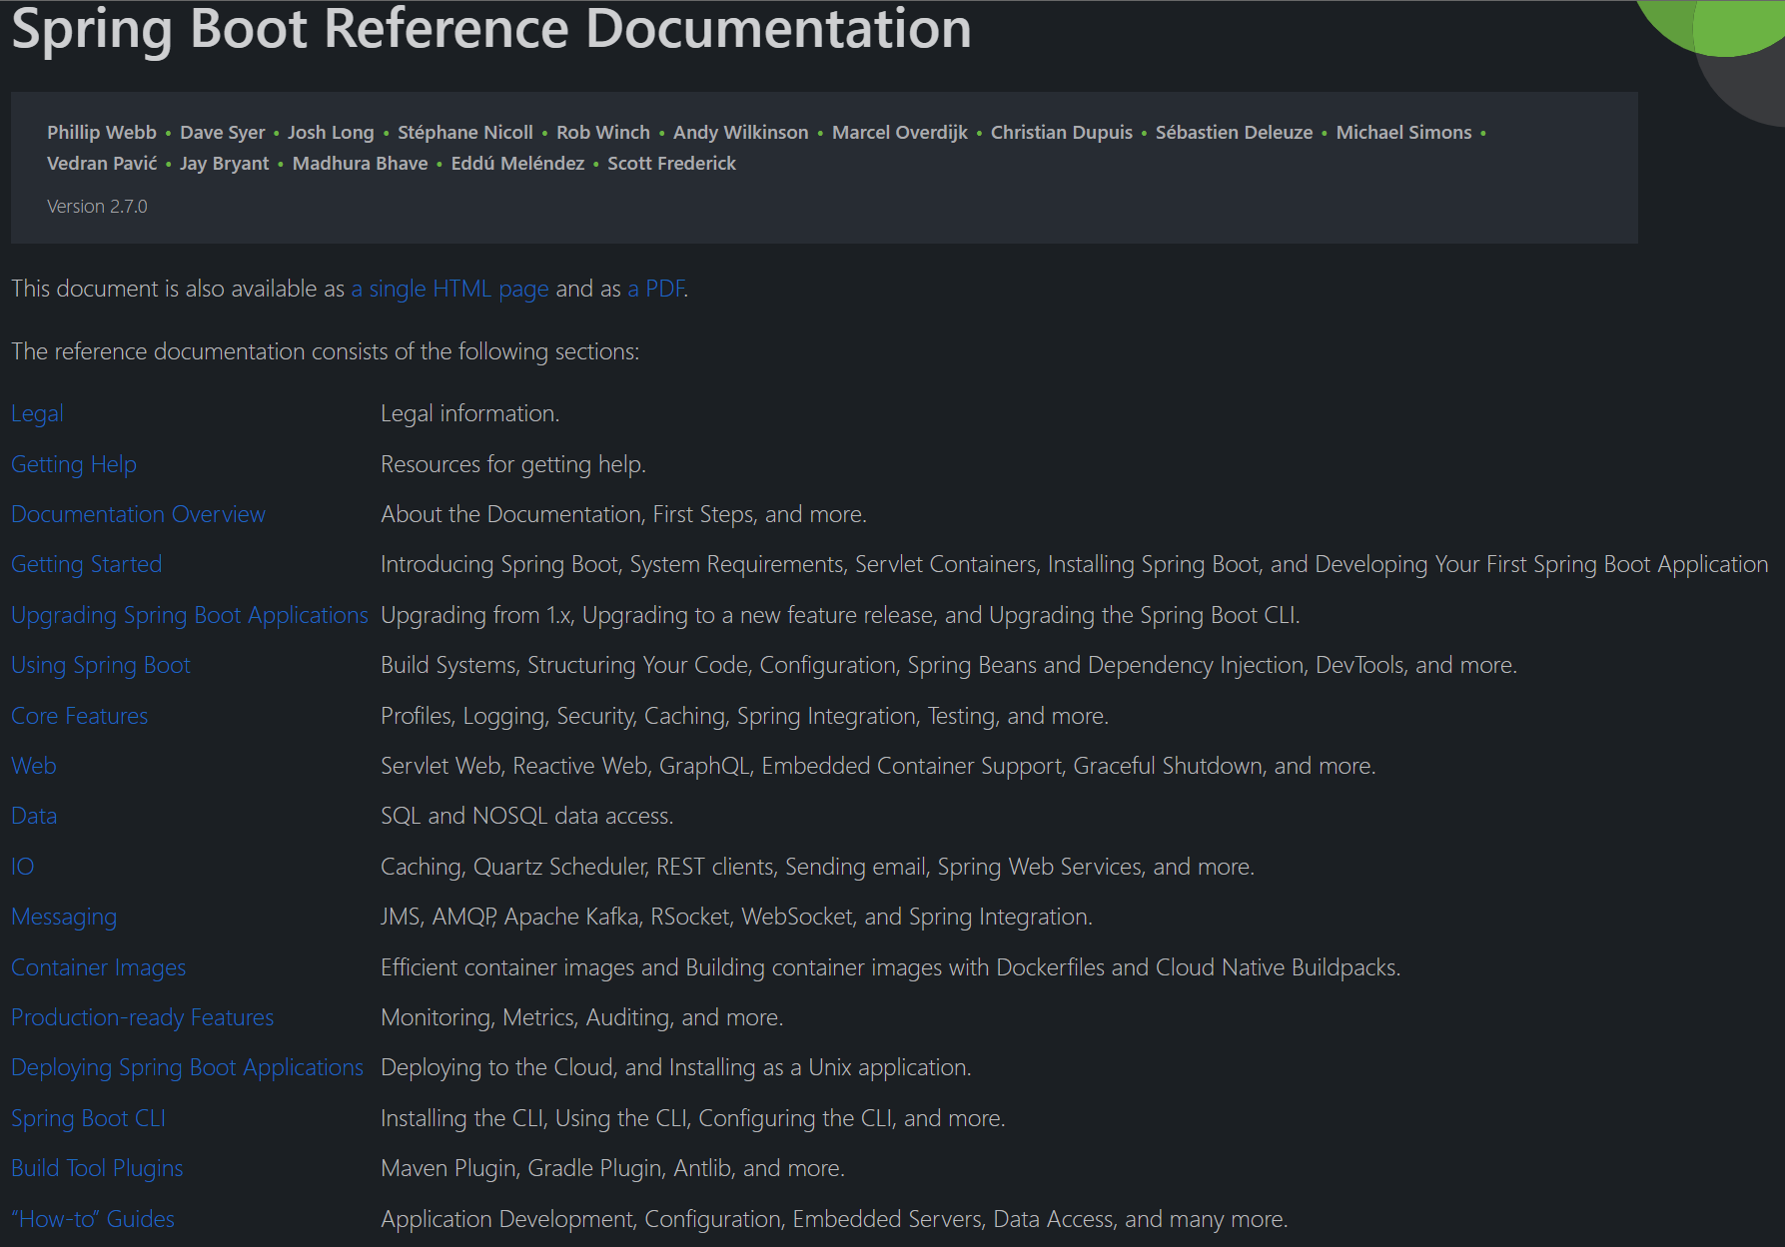This screenshot has height=1247, width=1785.
Task: Open the IO section link
Action: click(x=23, y=868)
